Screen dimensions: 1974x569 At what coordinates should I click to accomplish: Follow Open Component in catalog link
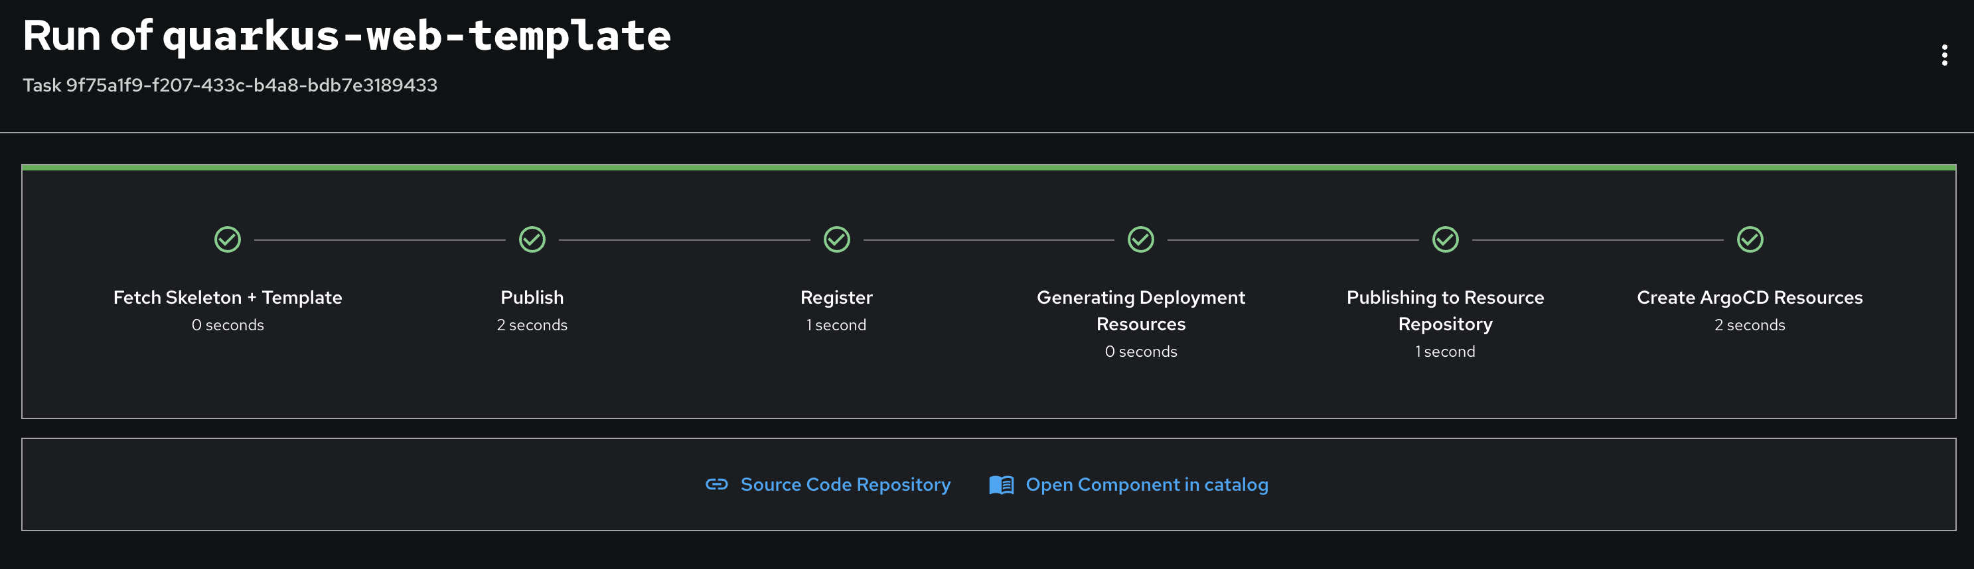tap(1146, 485)
